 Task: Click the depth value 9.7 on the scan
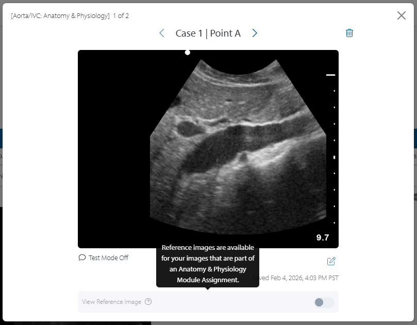pos(323,237)
